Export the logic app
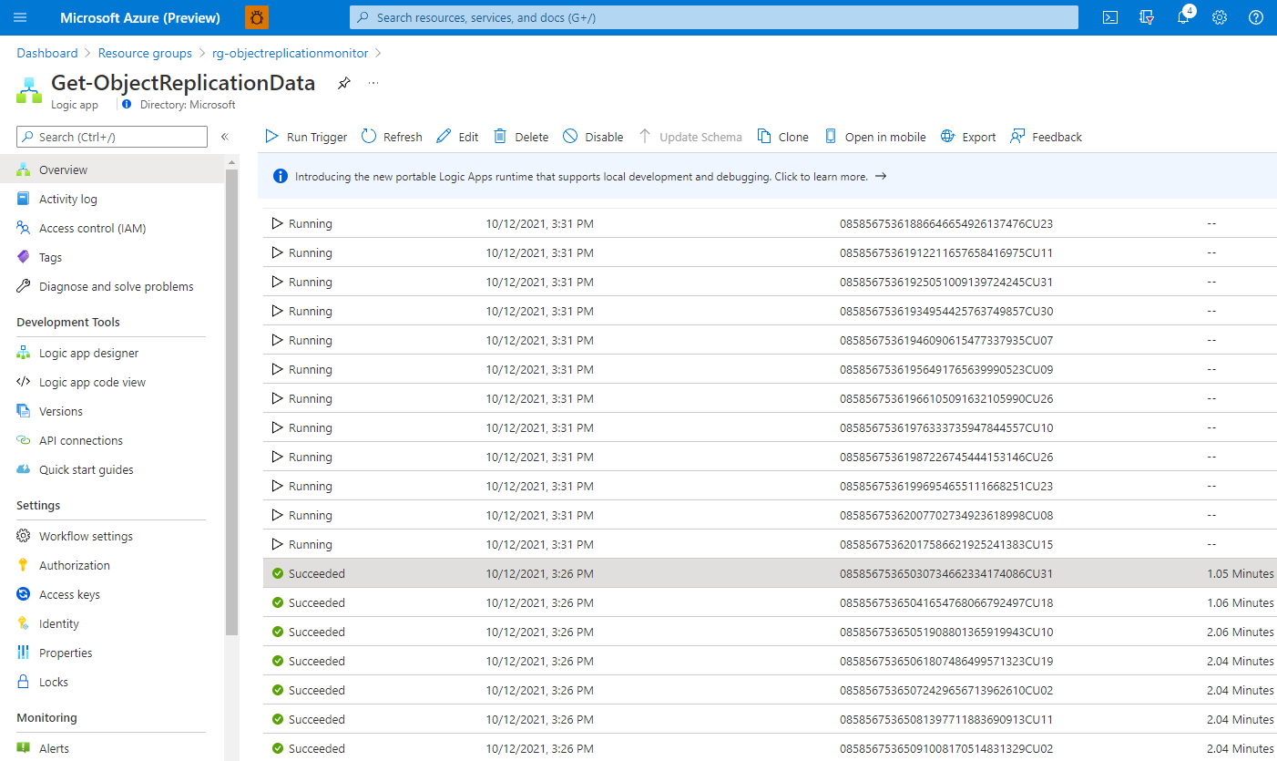 click(968, 137)
